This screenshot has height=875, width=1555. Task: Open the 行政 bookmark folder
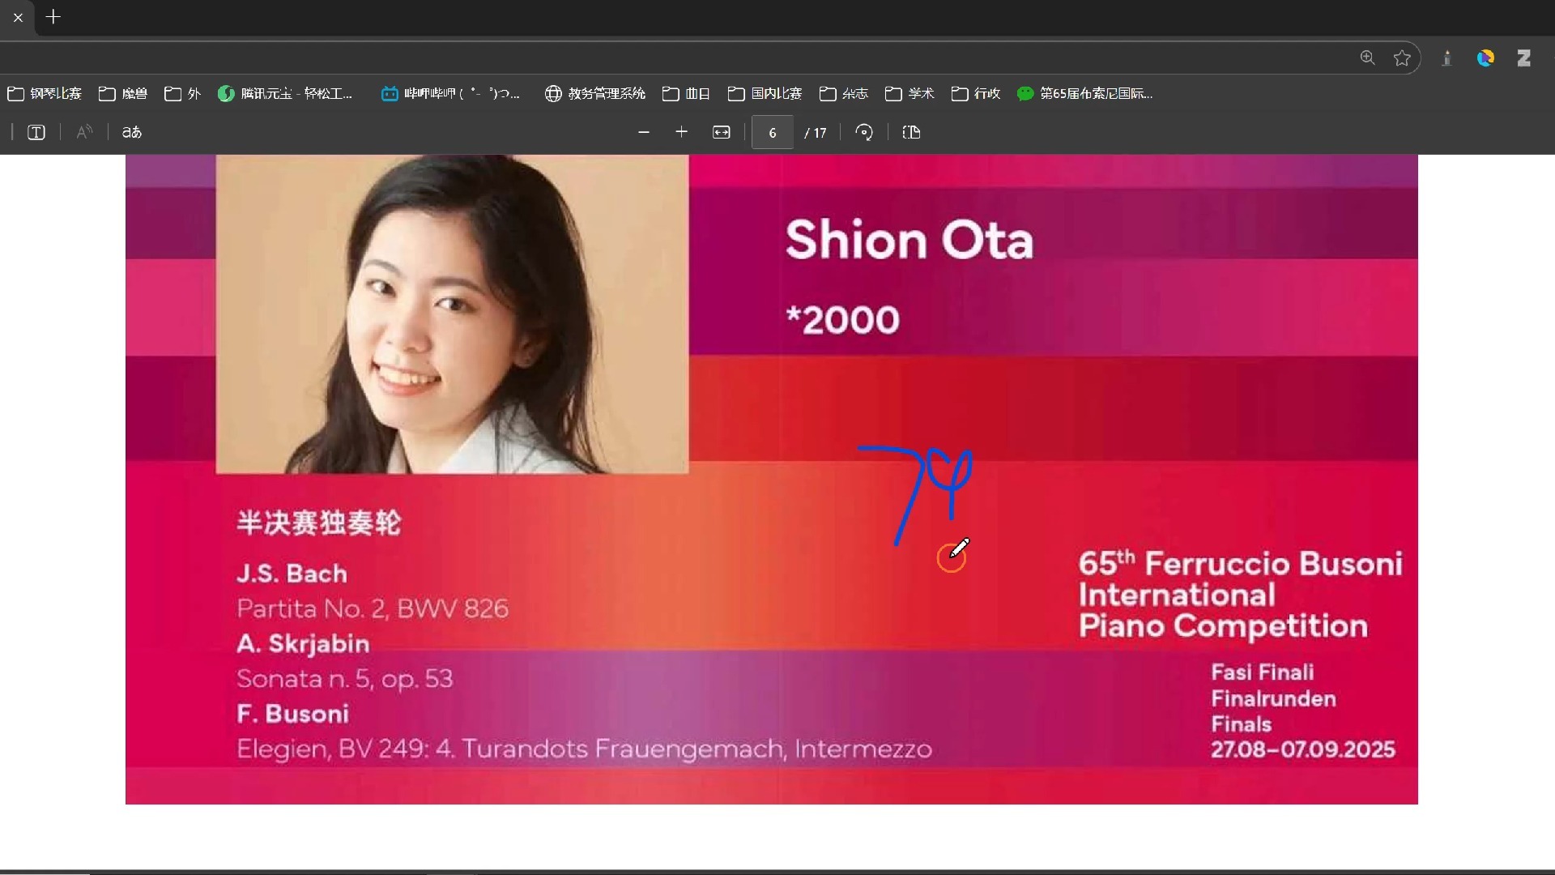tap(976, 93)
